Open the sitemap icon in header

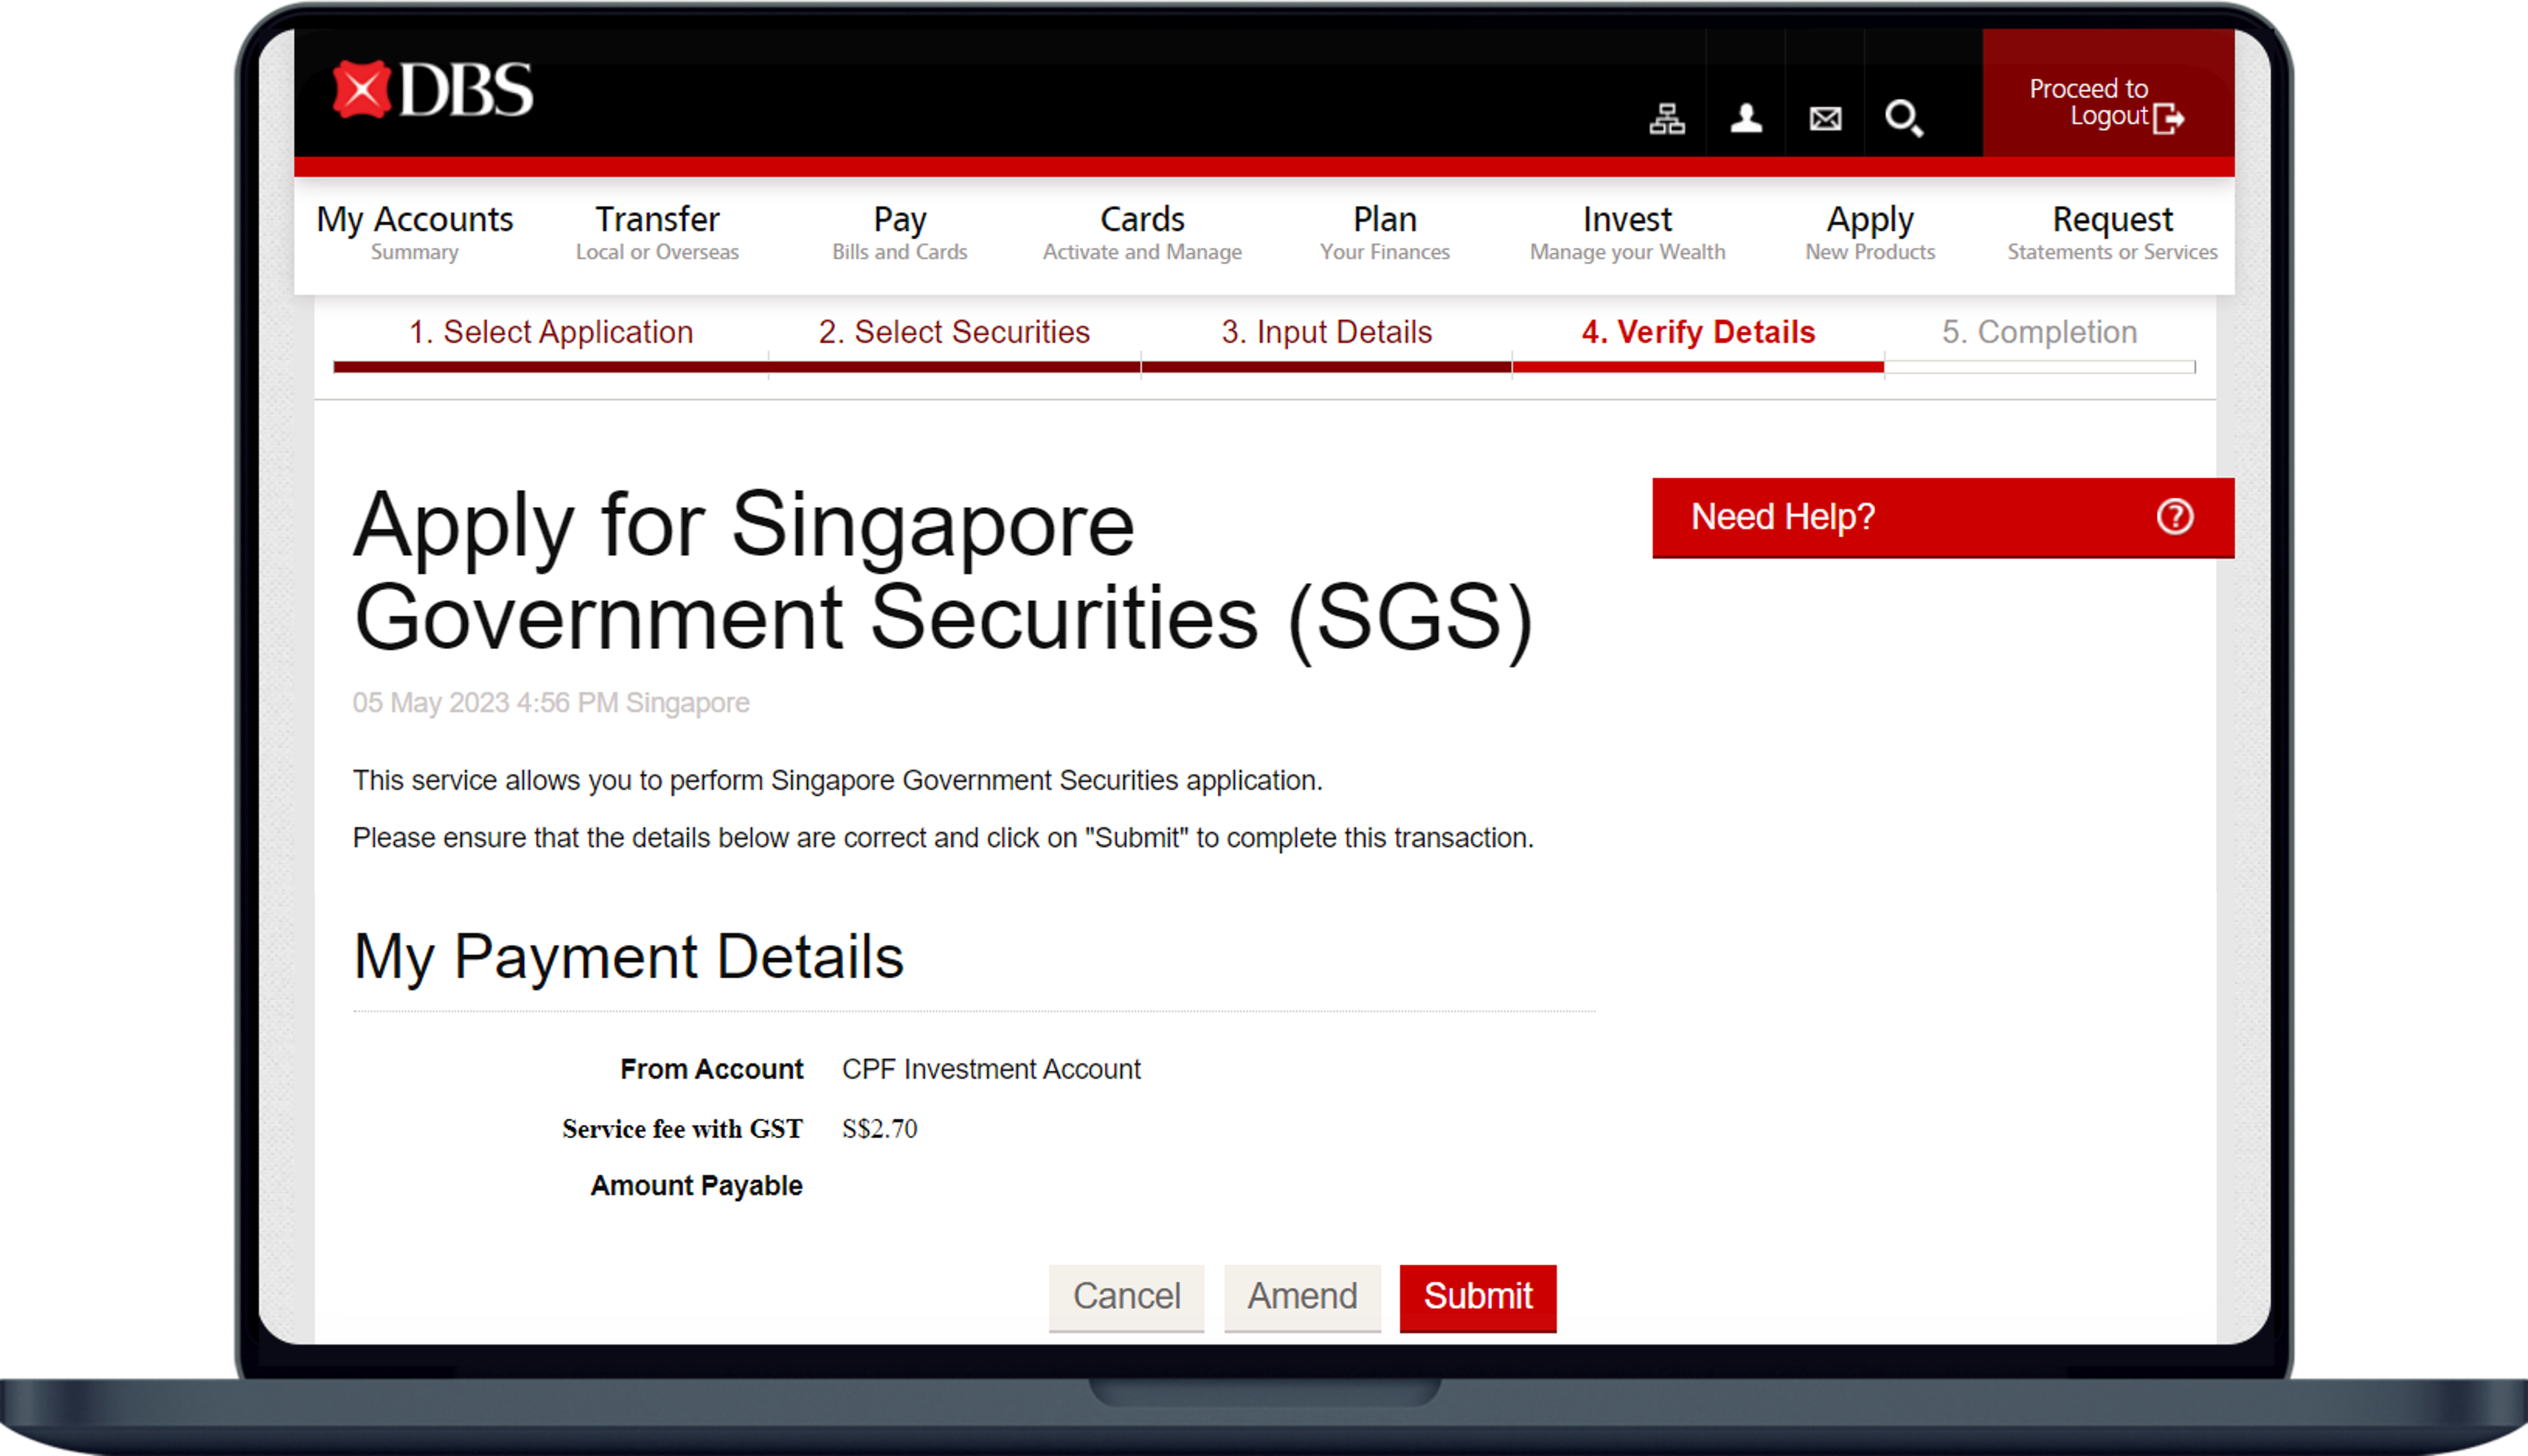point(1666,118)
